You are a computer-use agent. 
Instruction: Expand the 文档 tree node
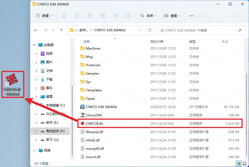36,71
